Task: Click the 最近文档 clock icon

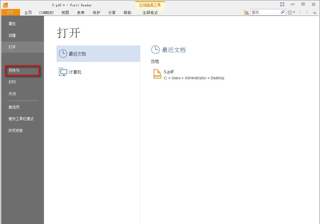Action: (63, 53)
